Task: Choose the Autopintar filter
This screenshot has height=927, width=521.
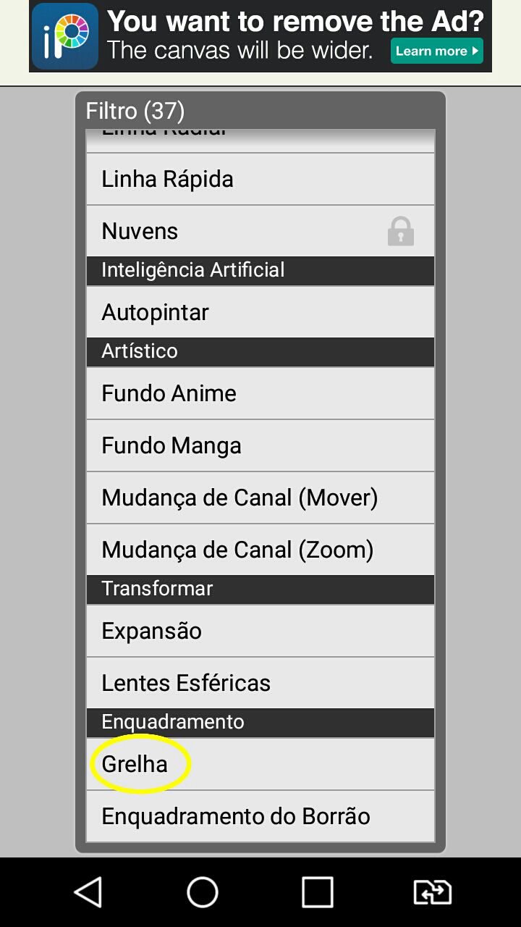Action: (260, 312)
